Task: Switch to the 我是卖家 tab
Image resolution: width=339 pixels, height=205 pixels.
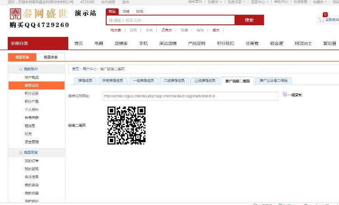Action: click(x=51, y=57)
